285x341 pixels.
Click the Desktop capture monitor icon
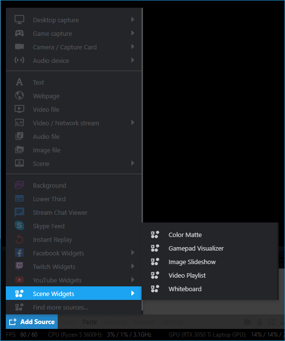[x=19, y=19]
